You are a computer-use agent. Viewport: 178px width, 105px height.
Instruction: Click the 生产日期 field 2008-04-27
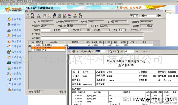[x=71, y=22]
